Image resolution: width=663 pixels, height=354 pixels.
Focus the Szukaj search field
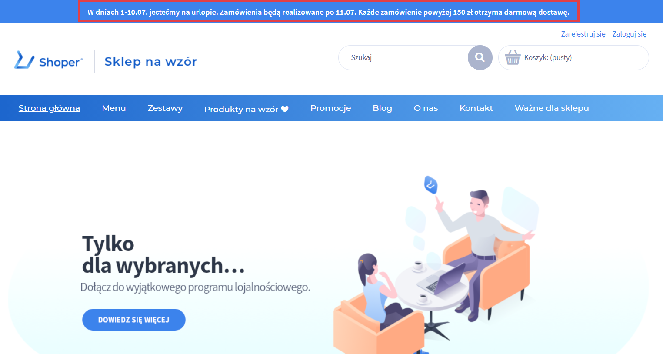403,57
